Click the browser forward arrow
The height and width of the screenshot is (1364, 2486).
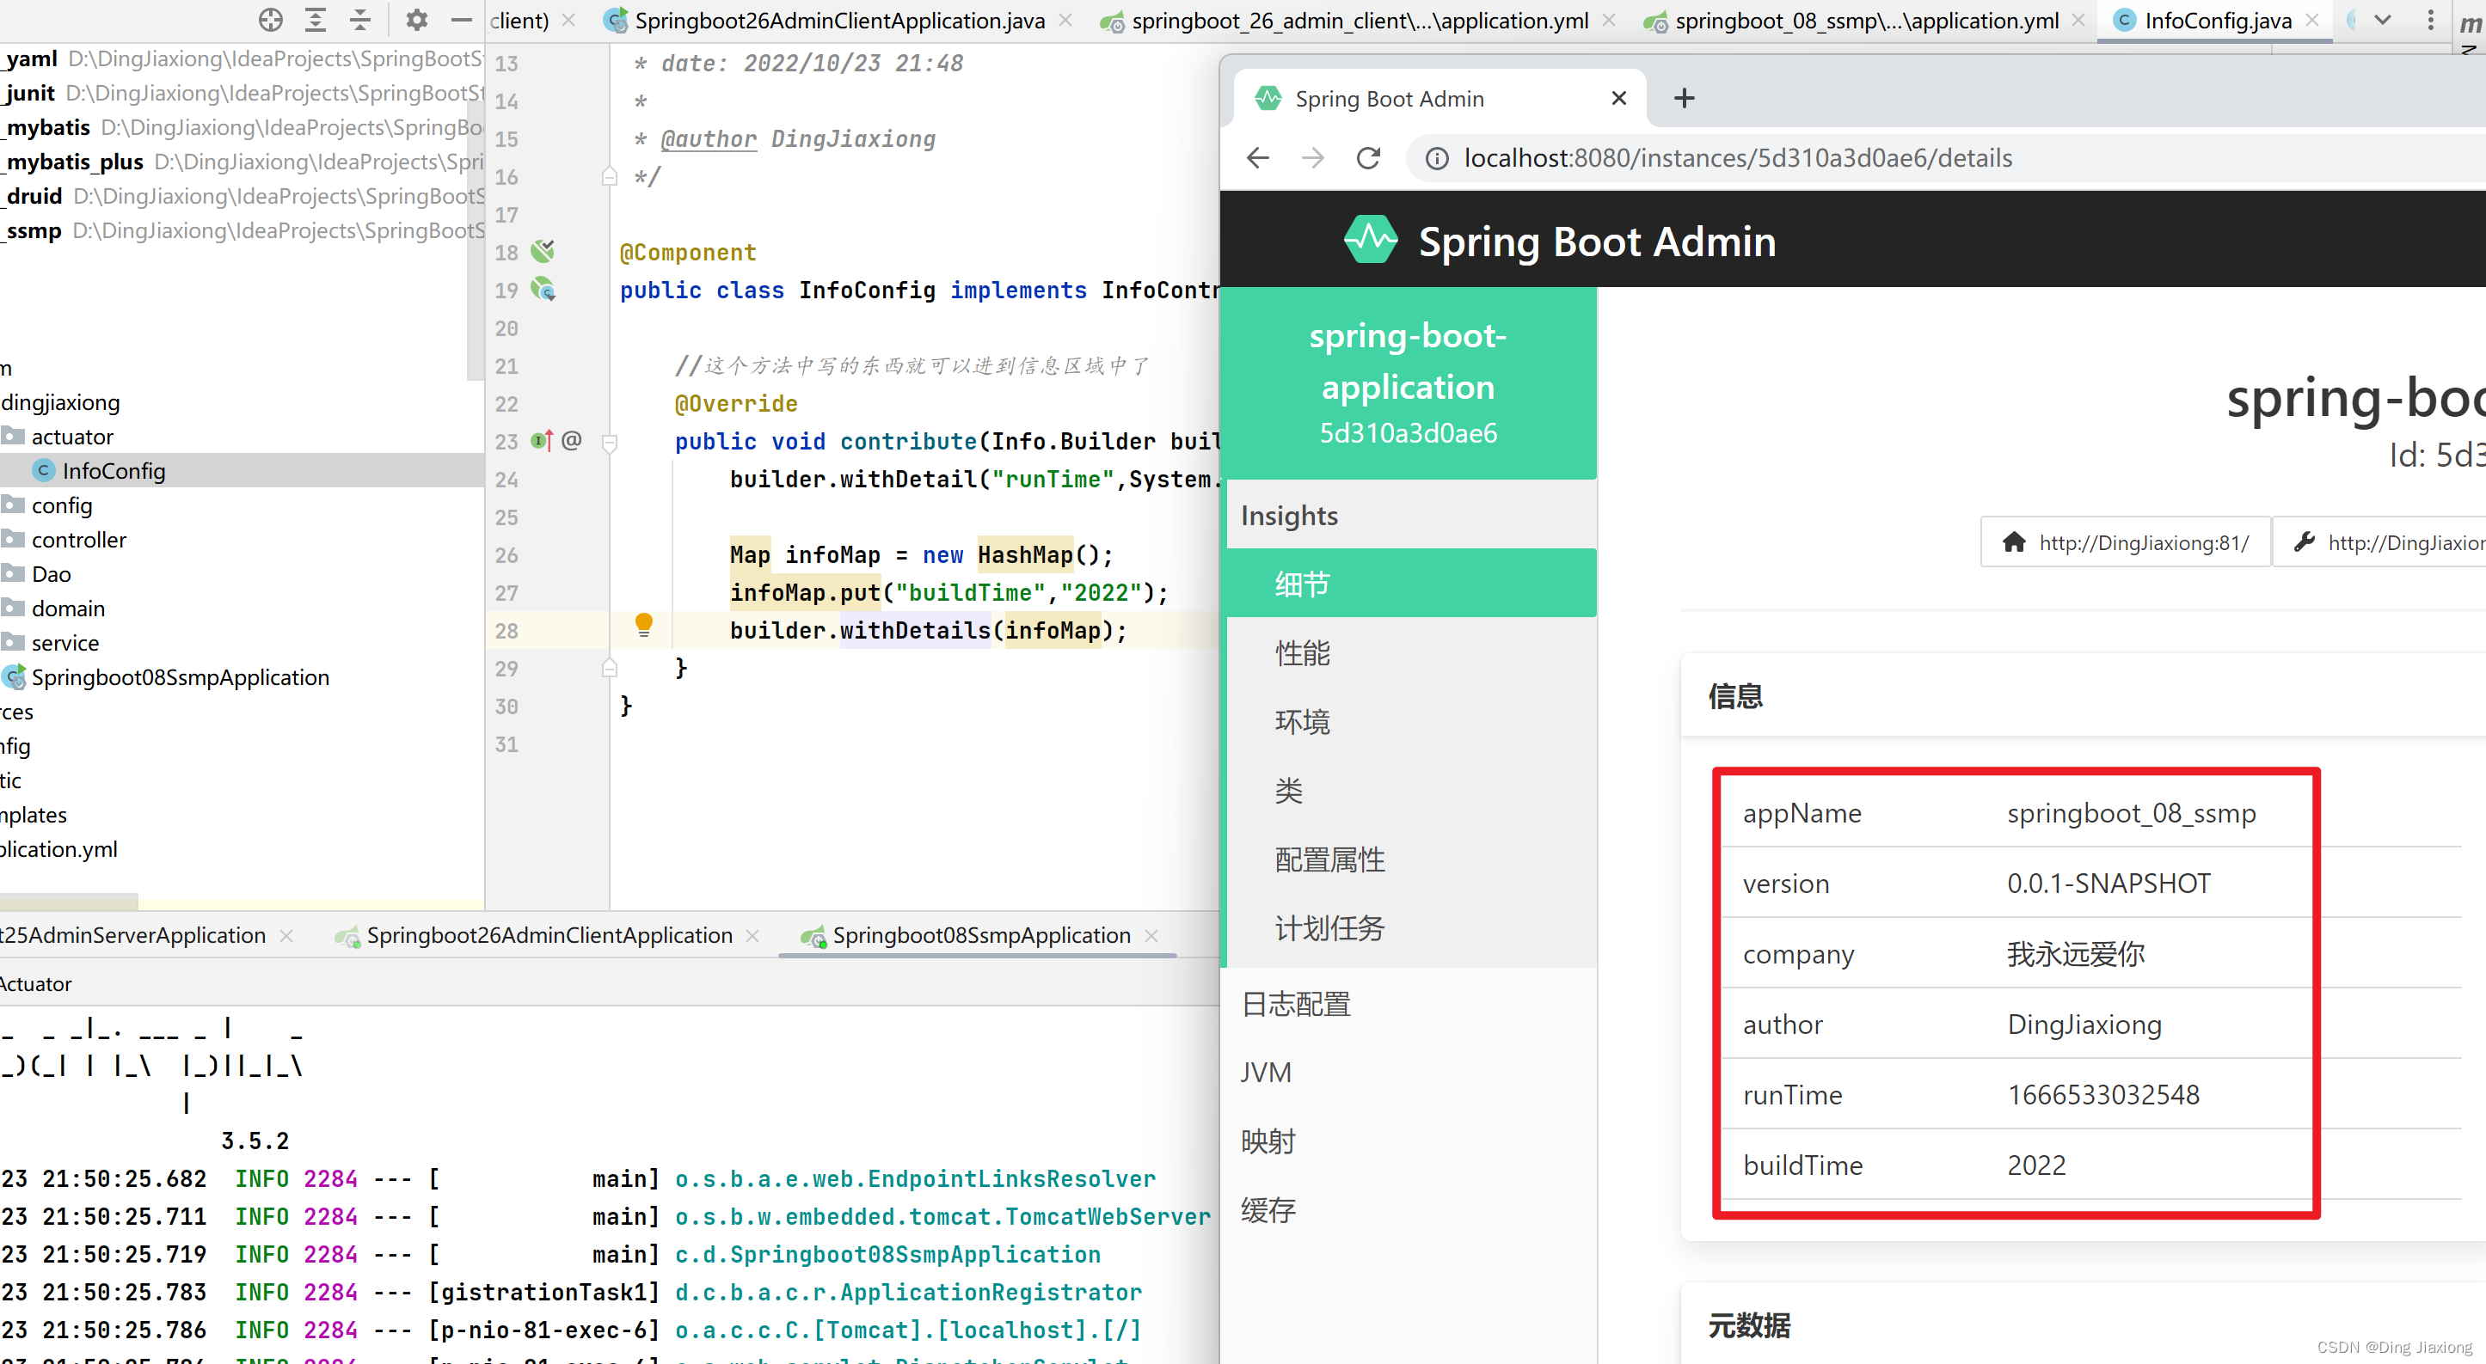pos(1312,158)
